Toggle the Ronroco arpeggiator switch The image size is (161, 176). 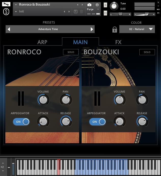click(x=21, y=122)
